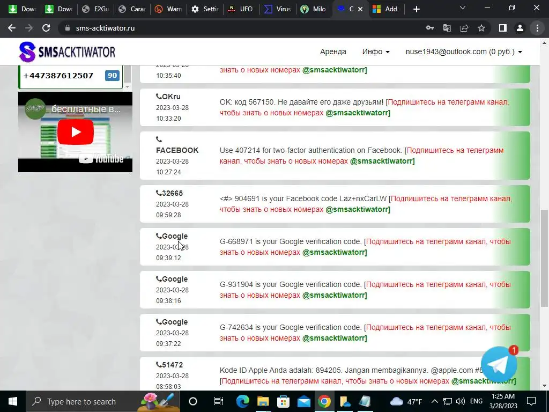
Task: Expand the Инфо dropdown menu
Action: [376, 52]
